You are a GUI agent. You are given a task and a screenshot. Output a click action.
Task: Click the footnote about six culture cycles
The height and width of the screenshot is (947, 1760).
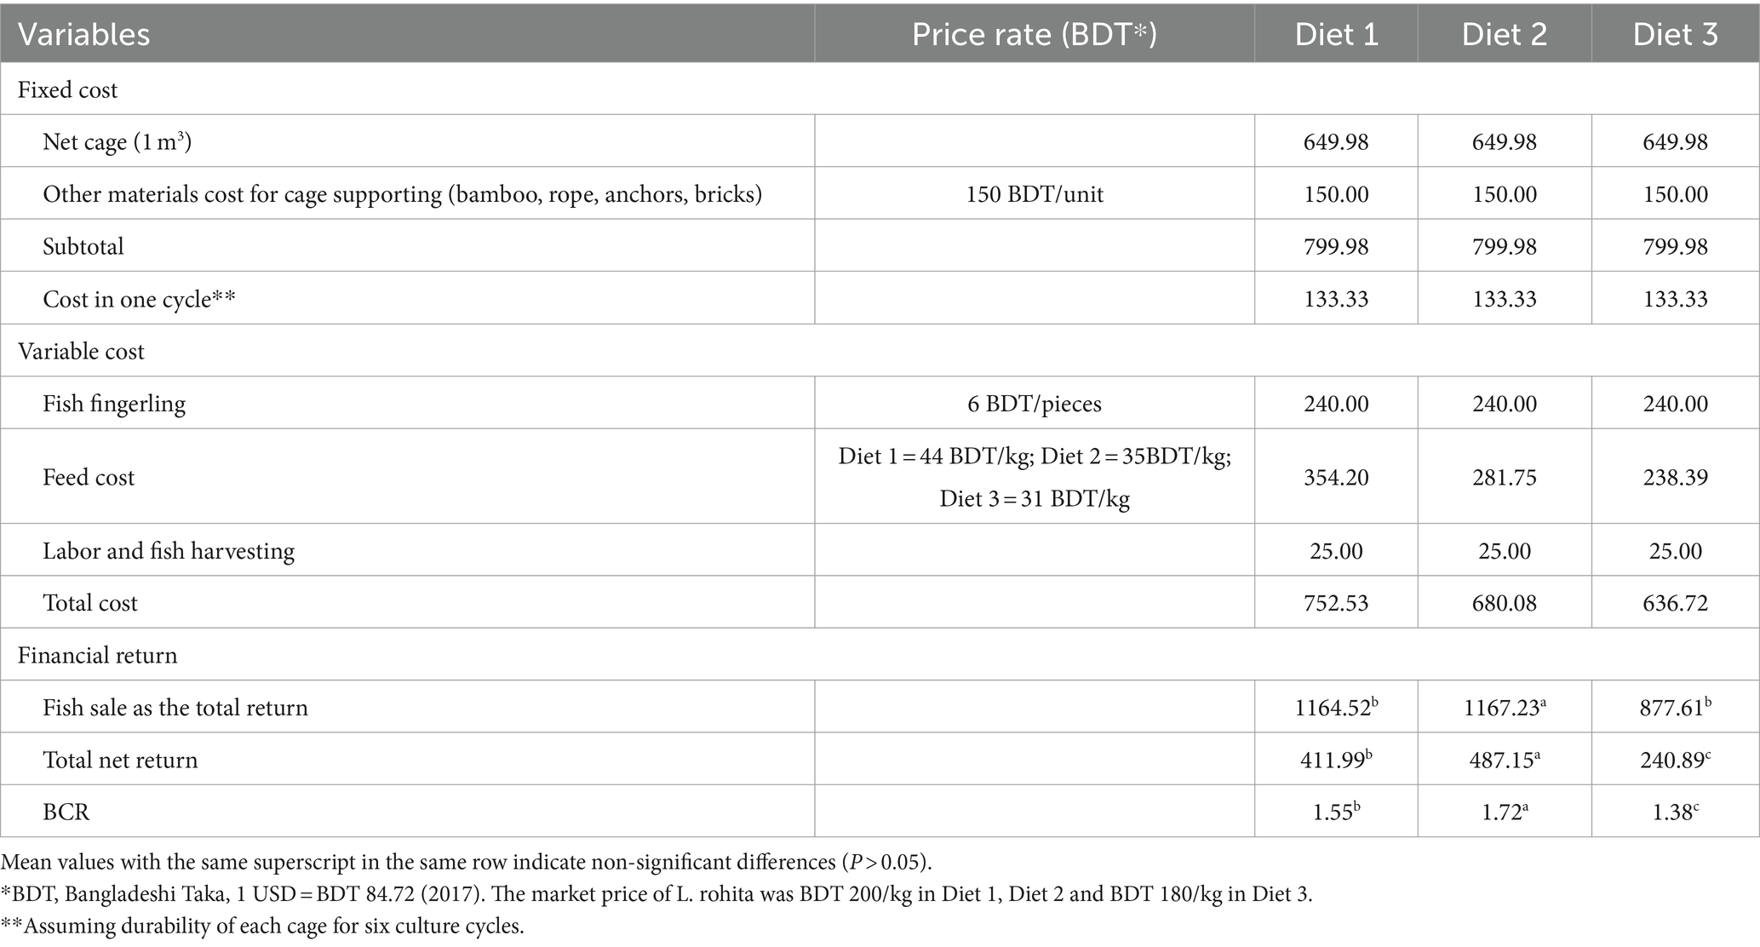click(262, 927)
